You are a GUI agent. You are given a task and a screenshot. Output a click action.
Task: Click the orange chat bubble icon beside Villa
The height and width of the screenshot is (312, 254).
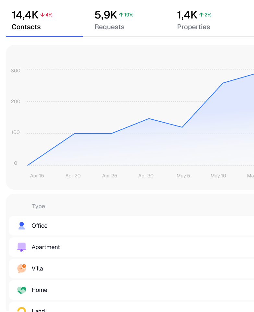pyautogui.click(x=22, y=269)
